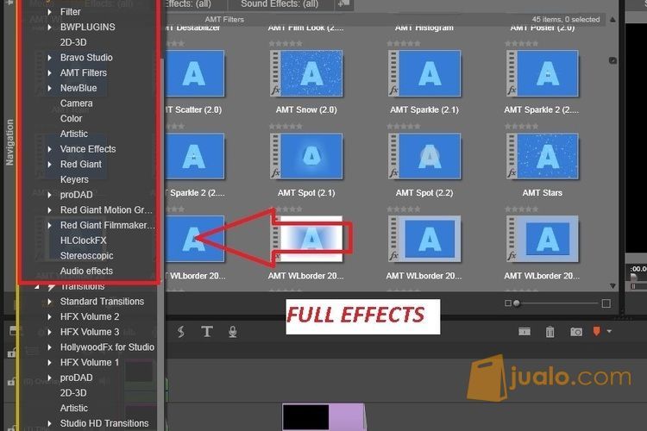Select the Camera effects category
The image size is (647, 431).
[x=76, y=103]
